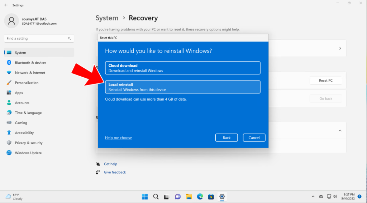The image size is (367, 203).
Task: Collapse the related support section chevron
Action: (340, 130)
